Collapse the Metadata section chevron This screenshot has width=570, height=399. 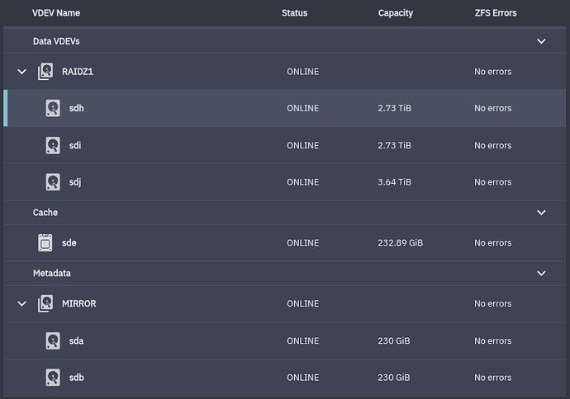pos(542,273)
